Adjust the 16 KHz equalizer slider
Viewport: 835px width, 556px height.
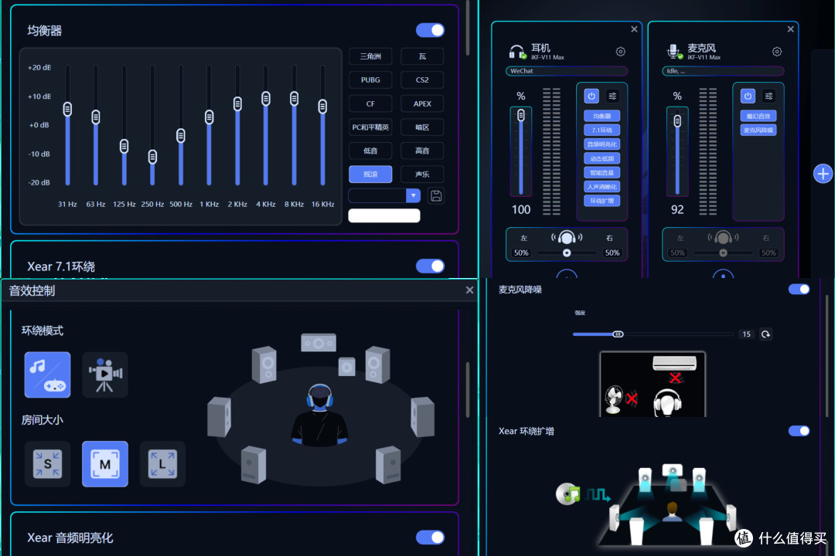[x=322, y=107]
